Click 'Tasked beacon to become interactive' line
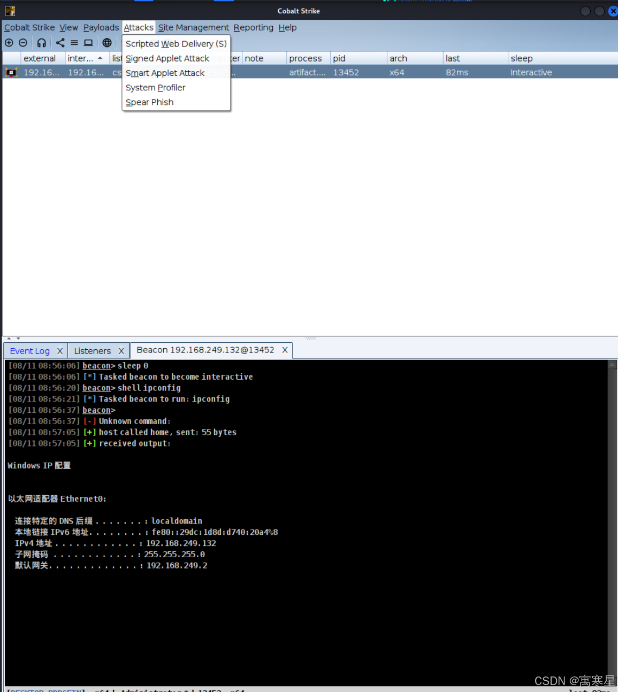The image size is (618, 692). click(x=131, y=376)
